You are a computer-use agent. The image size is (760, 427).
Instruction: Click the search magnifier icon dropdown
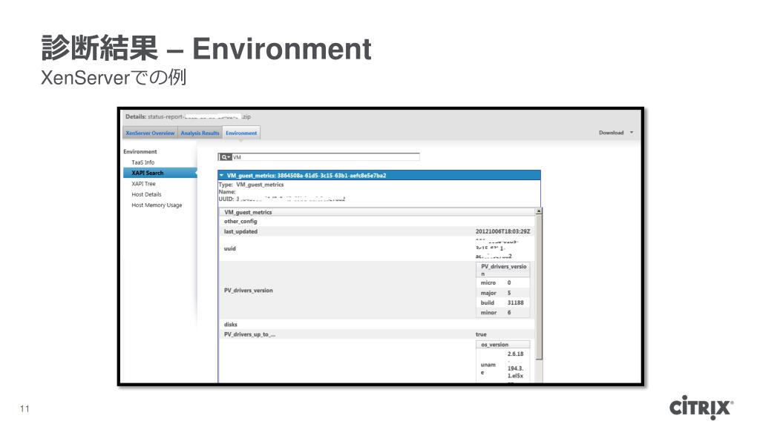[x=226, y=157]
